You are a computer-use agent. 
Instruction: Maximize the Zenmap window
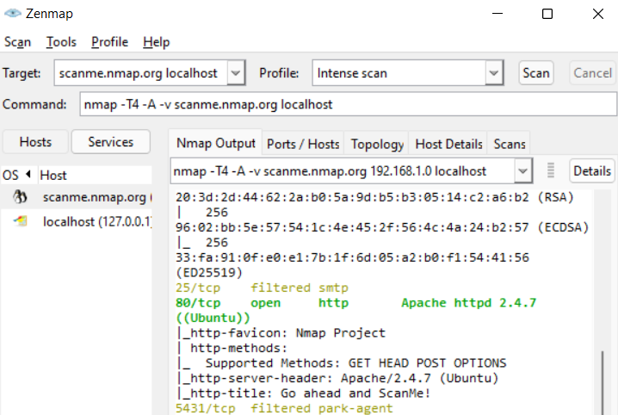(x=547, y=14)
